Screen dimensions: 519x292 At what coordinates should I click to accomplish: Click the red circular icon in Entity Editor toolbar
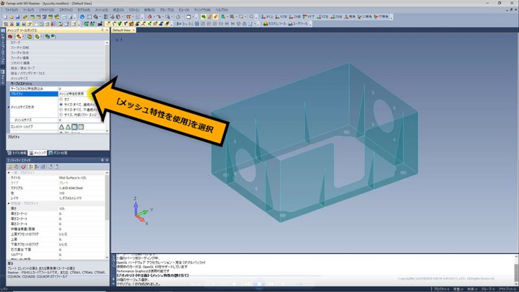pyautogui.click(x=23, y=167)
